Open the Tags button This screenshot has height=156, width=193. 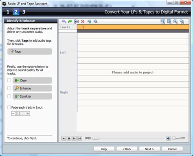pos(30,51)
